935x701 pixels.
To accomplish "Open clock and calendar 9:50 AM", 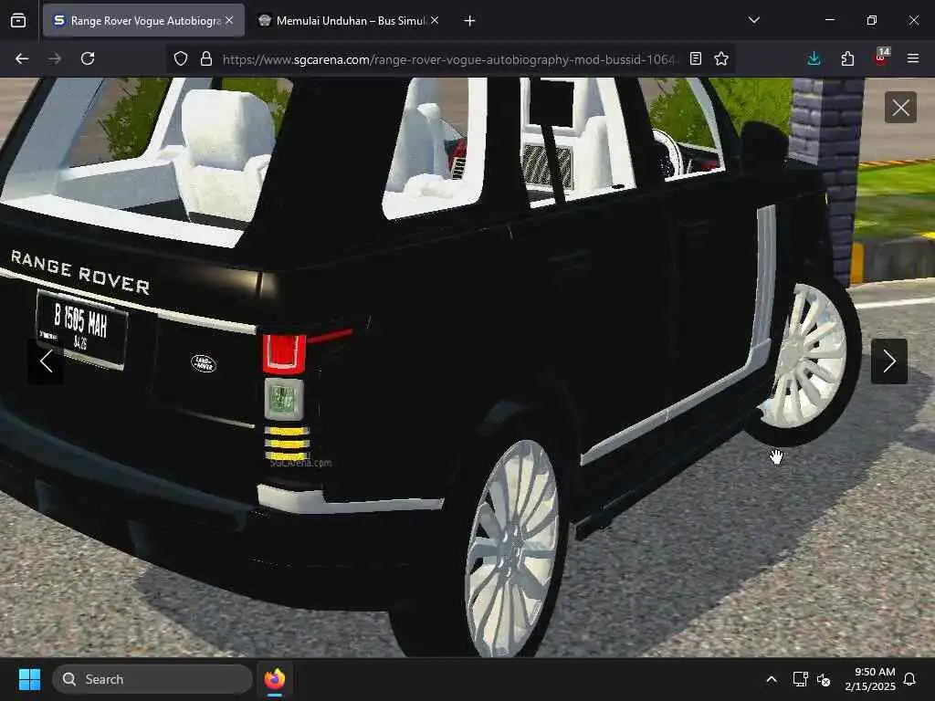I will (x=870, y=679).
